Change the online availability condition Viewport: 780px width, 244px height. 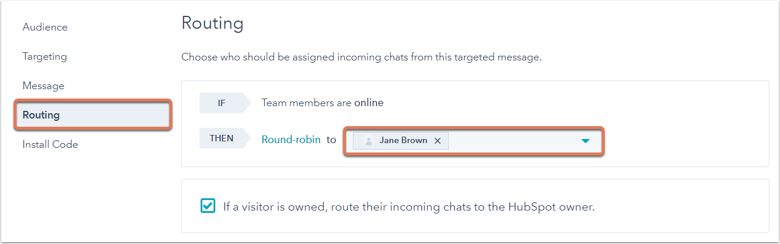point(369,103)
